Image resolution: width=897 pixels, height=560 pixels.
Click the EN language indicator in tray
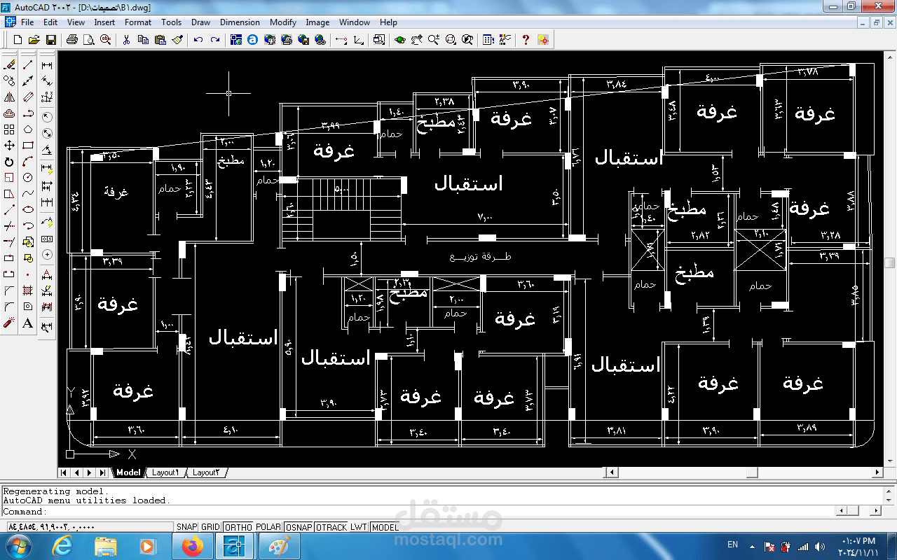732,545
